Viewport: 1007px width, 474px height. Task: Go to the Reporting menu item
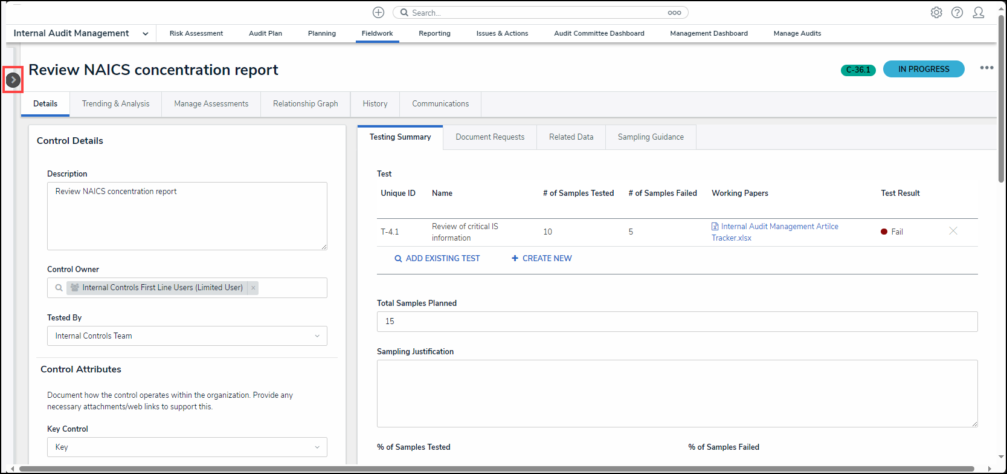(x=434, y=33)
